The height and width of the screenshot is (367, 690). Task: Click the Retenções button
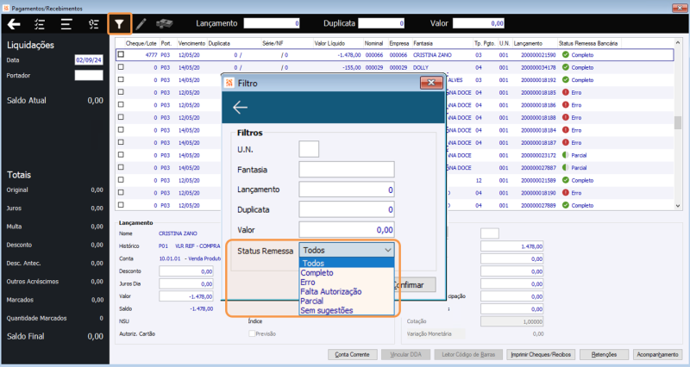click(x=604, y=354)
